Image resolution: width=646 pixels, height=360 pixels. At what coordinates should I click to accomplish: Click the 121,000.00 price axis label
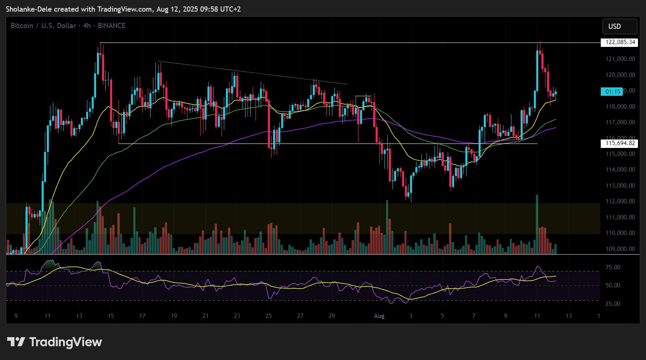coord(620,59)
